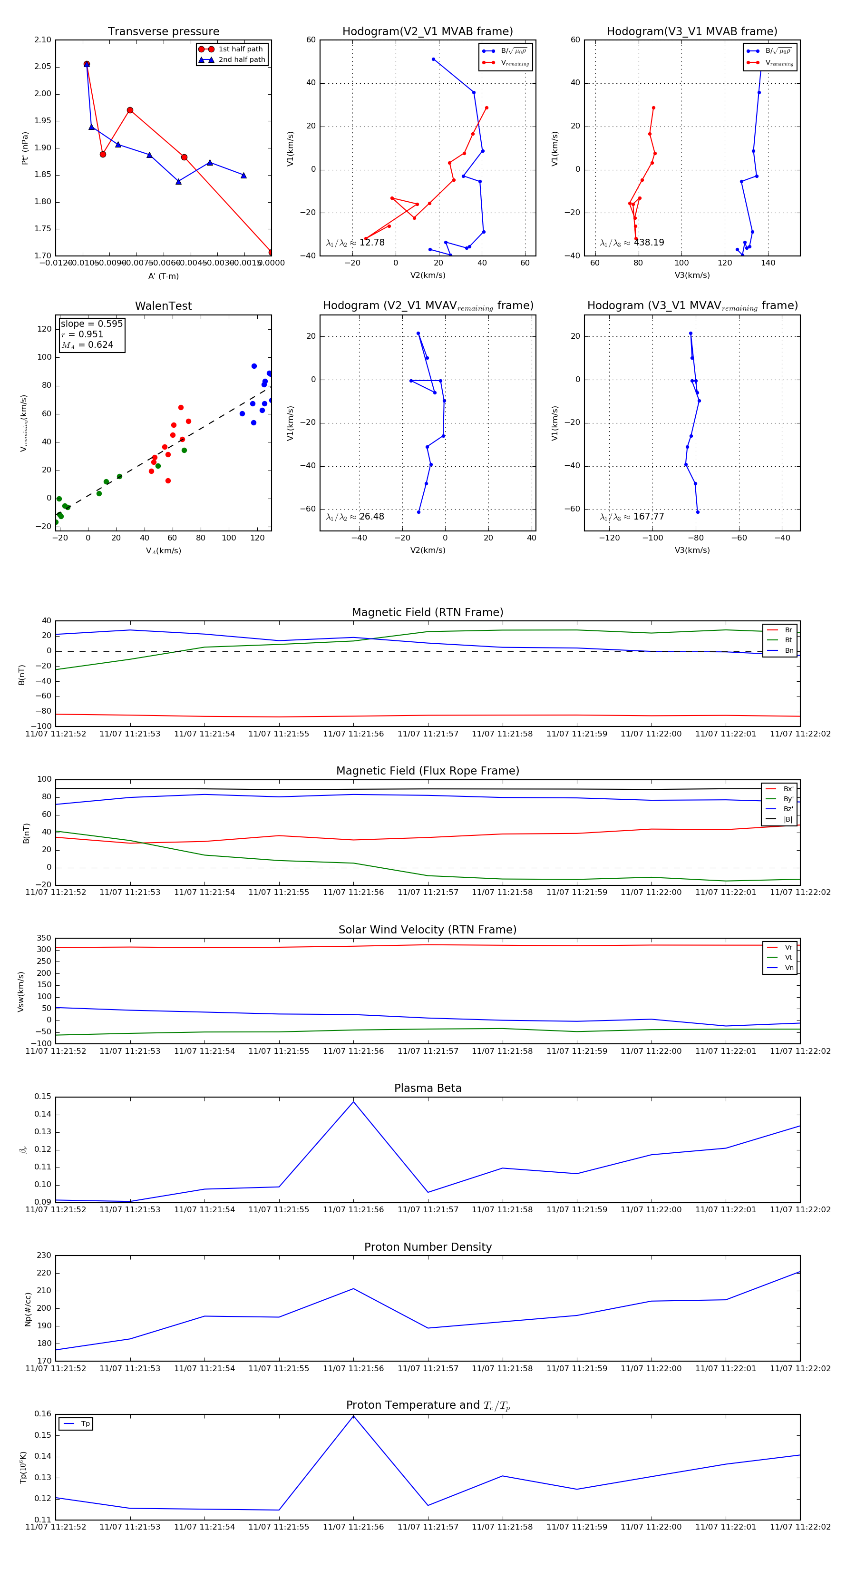Click the 'Bn' legend entry

[780, 650]
